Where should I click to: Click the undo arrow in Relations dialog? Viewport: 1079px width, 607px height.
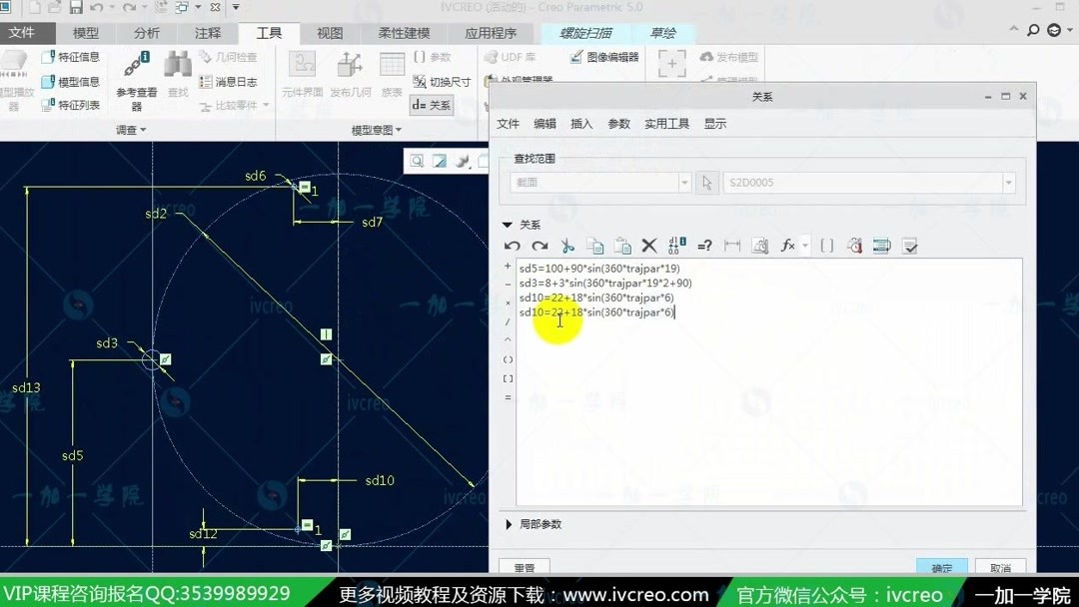pos(511,245)
